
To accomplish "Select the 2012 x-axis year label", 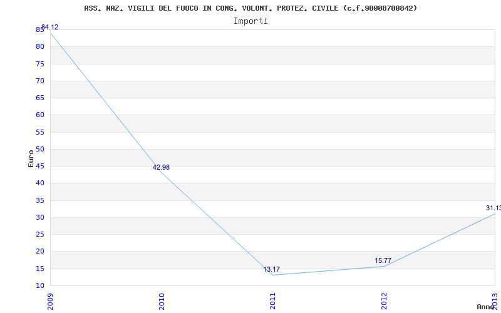I will coord(383,300).
